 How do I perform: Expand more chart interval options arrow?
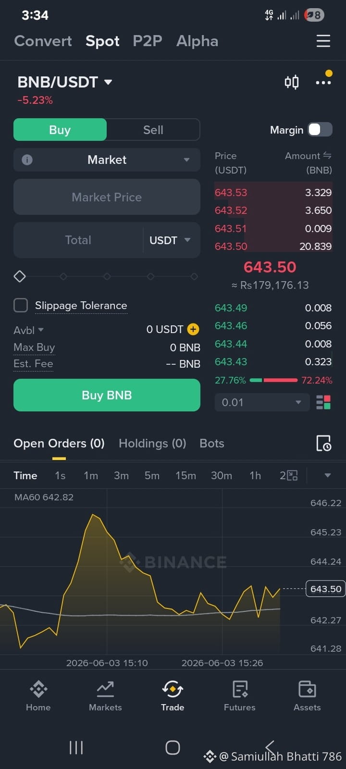tap(327, 475)
